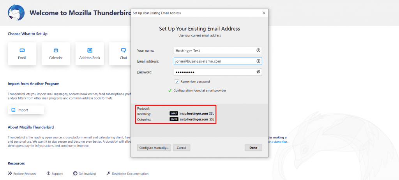The height and width of the screenshot is (180, 399).
Task: Open the Support link
Action: point(55,174)
